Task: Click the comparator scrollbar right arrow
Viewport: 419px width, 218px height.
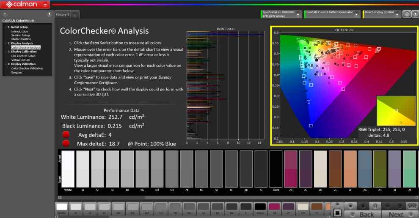Action: click(x=417, y=197)
